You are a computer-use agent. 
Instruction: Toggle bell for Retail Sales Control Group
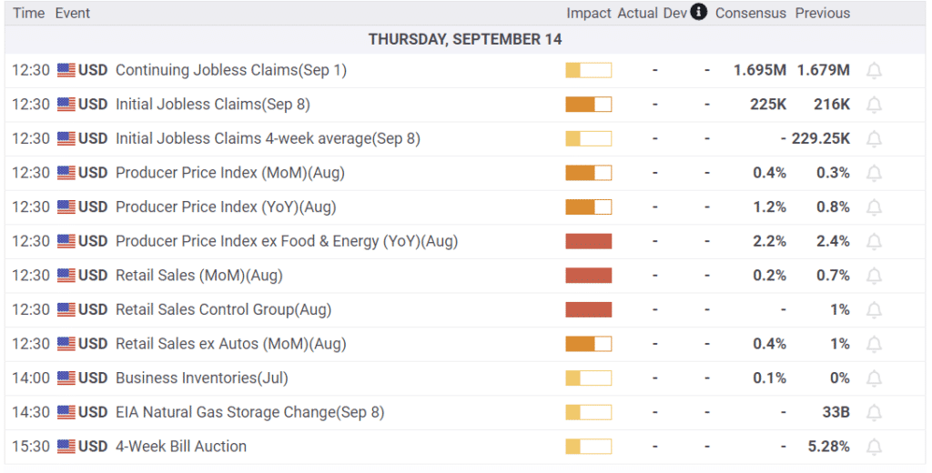tap(874, 310)
